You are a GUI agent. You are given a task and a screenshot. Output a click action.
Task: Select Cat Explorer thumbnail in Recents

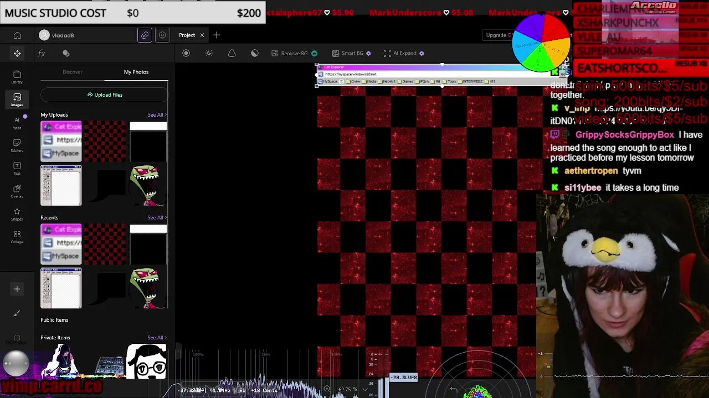[x=61, y=244]
